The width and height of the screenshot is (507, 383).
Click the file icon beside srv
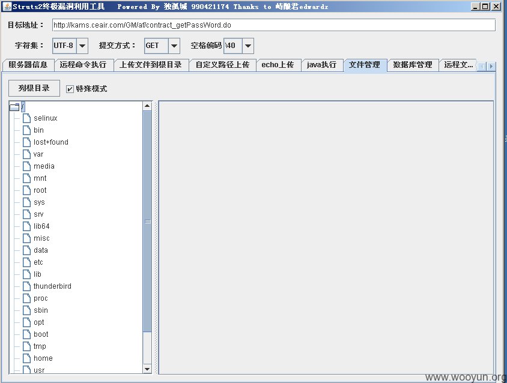click(x=27, y=214)
